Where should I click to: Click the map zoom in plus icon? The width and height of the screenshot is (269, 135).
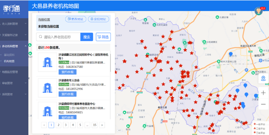tap(263, 93)
